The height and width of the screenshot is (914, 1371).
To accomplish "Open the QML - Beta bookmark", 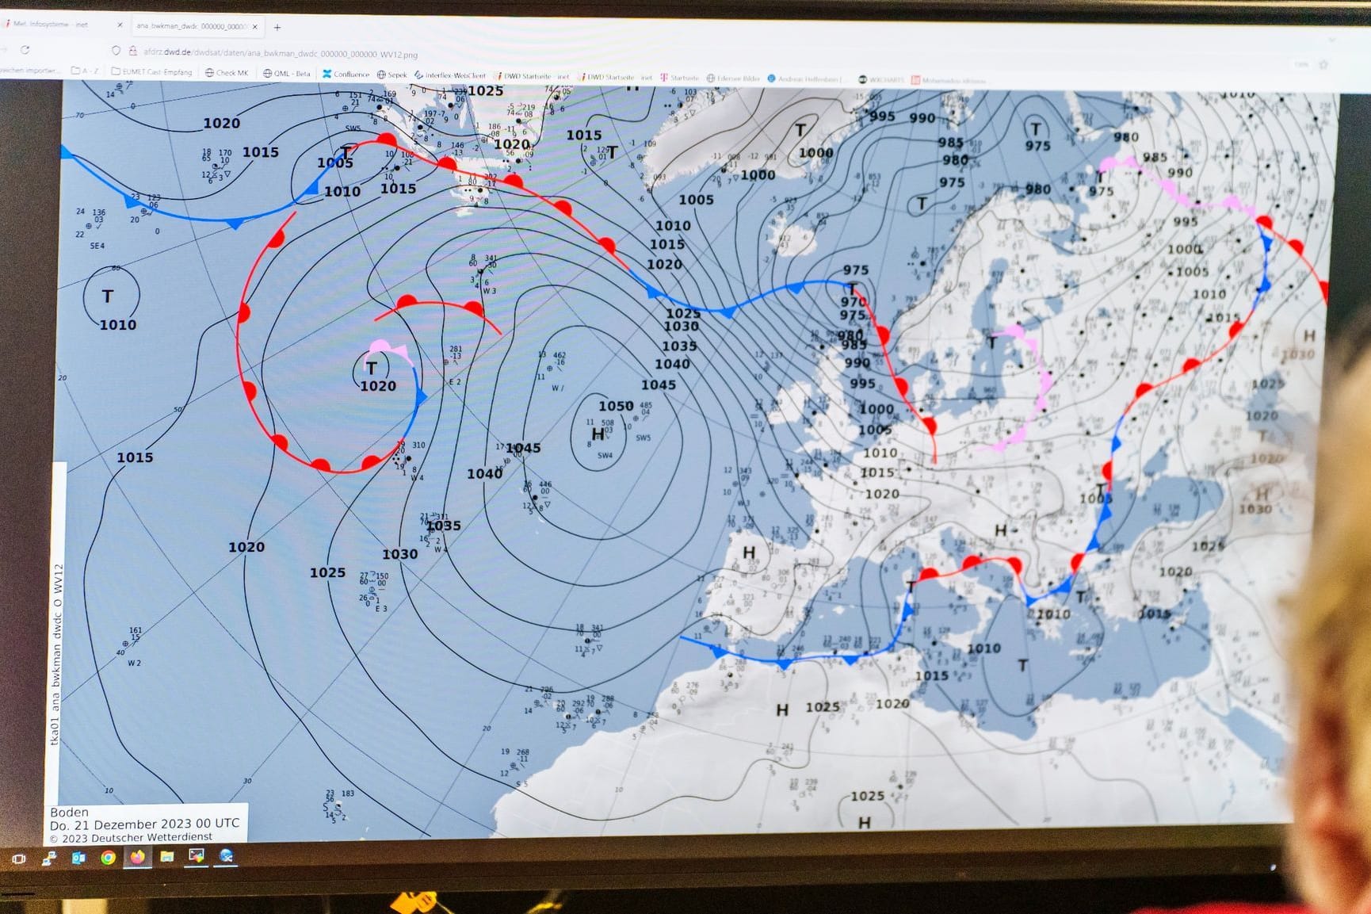I will (x=286, y=73).
